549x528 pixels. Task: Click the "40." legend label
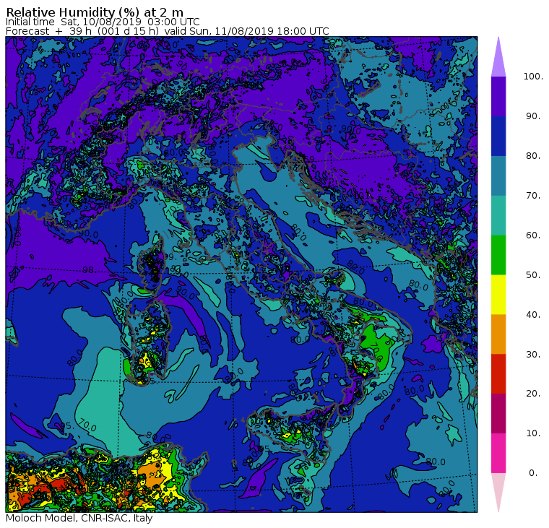533,314
